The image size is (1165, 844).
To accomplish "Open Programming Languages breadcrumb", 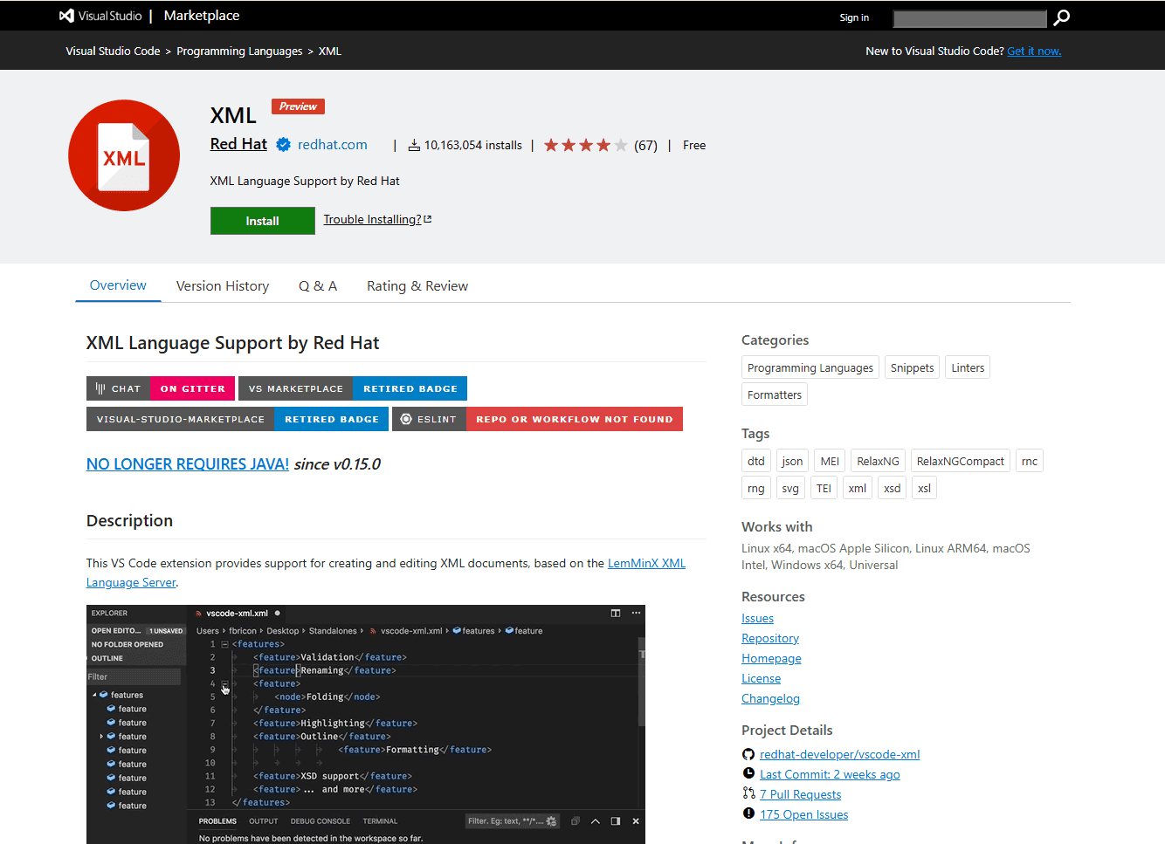I will point(239,51).
